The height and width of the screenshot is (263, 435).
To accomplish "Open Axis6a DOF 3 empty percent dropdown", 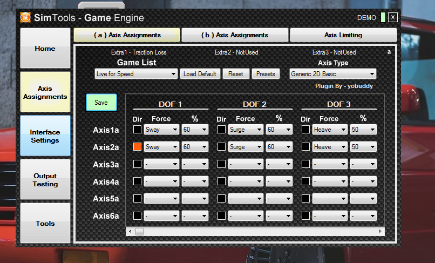I will tap(363, 216).
